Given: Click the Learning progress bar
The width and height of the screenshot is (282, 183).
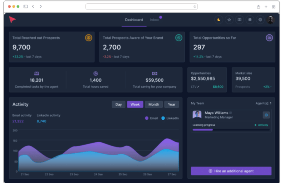Looking at the screenshot, I should tap(231, 130).
